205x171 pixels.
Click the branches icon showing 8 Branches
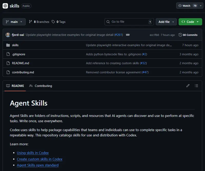(30, 22)
